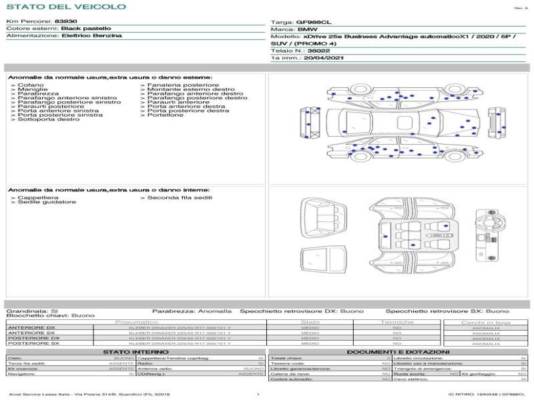
Task: Click the 'ANTERIORE DX' tire row label
Action: click(31, 327)
